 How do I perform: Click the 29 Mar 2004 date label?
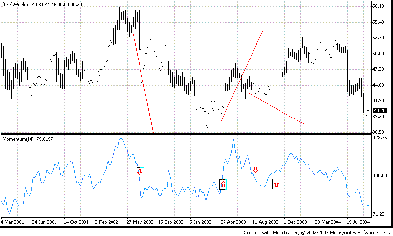click(328, 222)
